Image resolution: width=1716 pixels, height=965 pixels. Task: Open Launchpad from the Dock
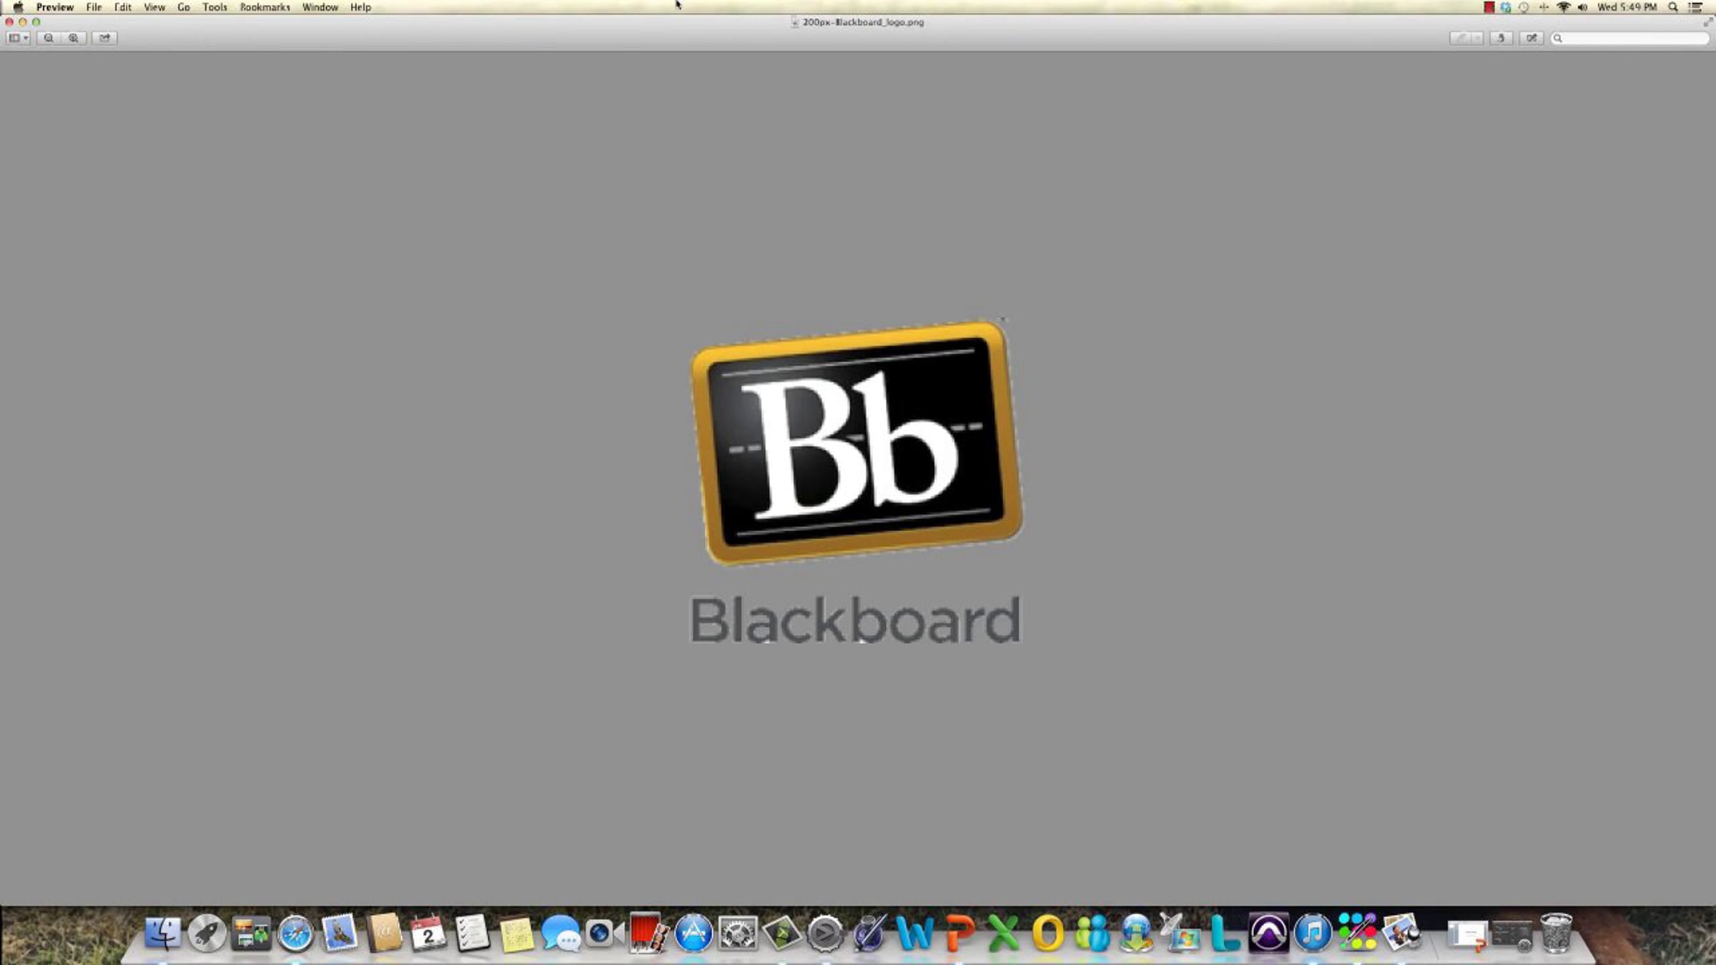click(207, 933)
